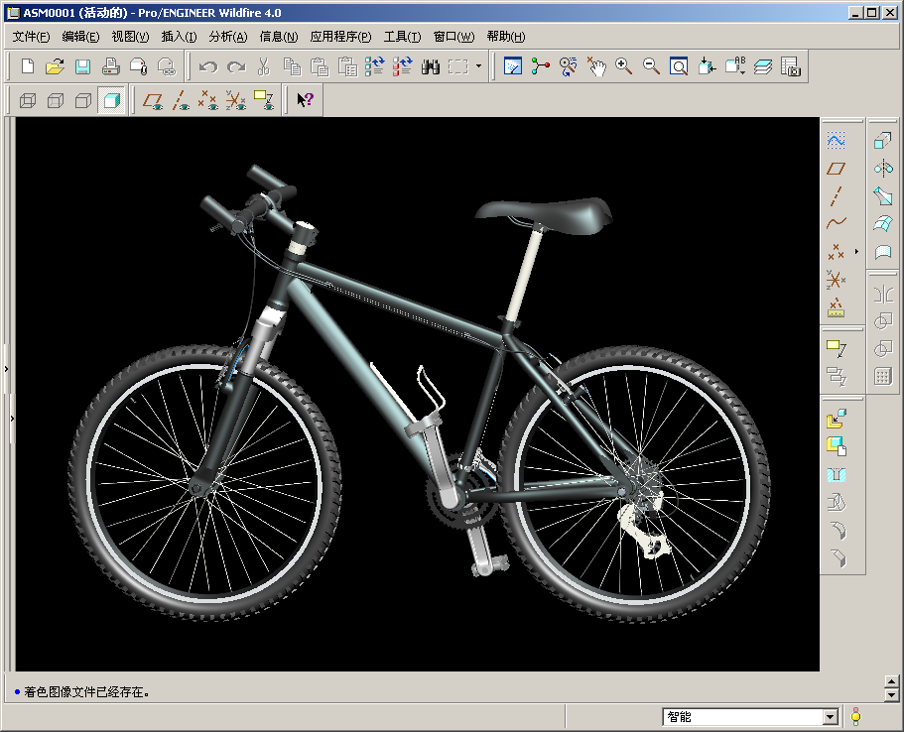Viewport: 904px width, 732px height.
Task: Click the context-sensitive help cursor
Action: point(305,100)
